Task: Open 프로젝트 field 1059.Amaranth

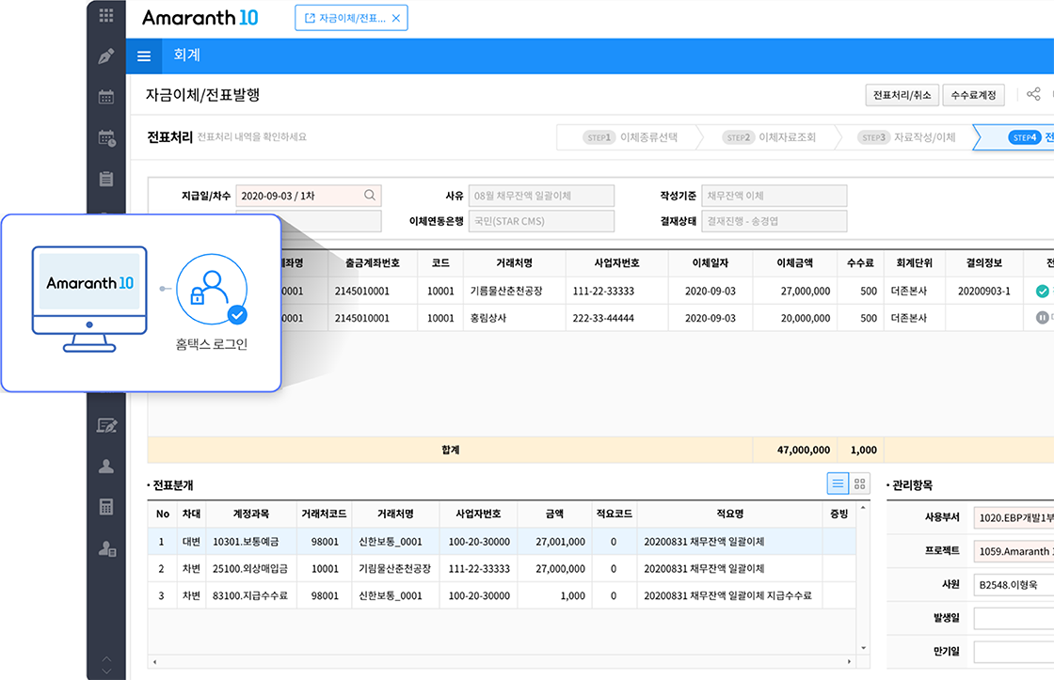Action: click(1014, 551)
